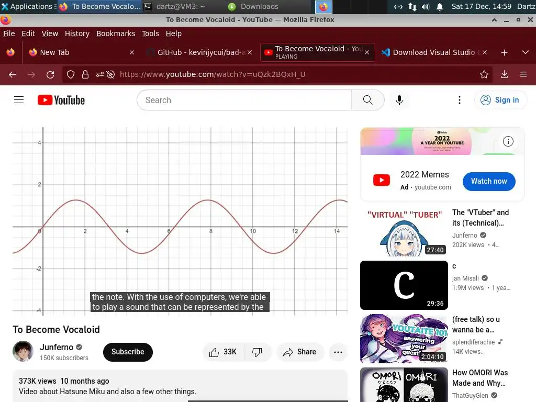Open the title link 'The "VTuber" and its (Technical)...'
536x402 pixels.
click(x=481, y=218)
